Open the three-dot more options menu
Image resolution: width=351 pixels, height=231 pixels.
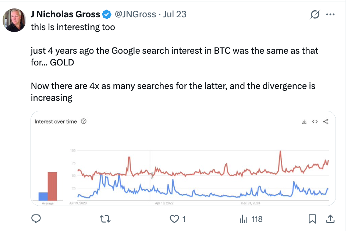click(x=330, y=15)
